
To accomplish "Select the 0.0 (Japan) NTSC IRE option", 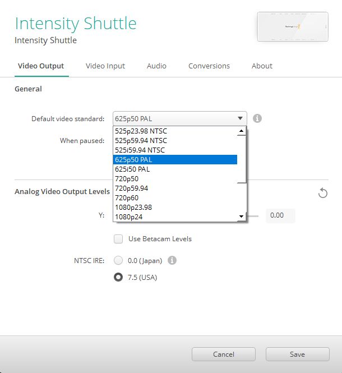I will (118, 260).
